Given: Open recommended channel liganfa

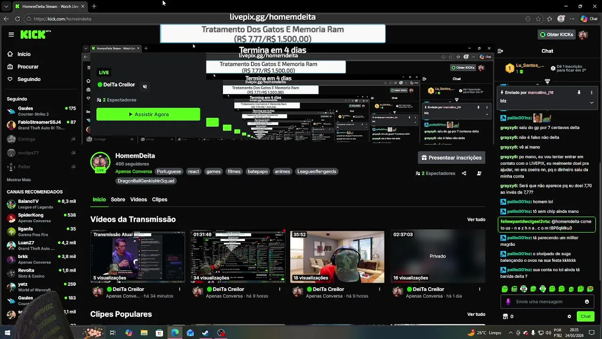Looking at the screenshot, I should click(41, 232).
